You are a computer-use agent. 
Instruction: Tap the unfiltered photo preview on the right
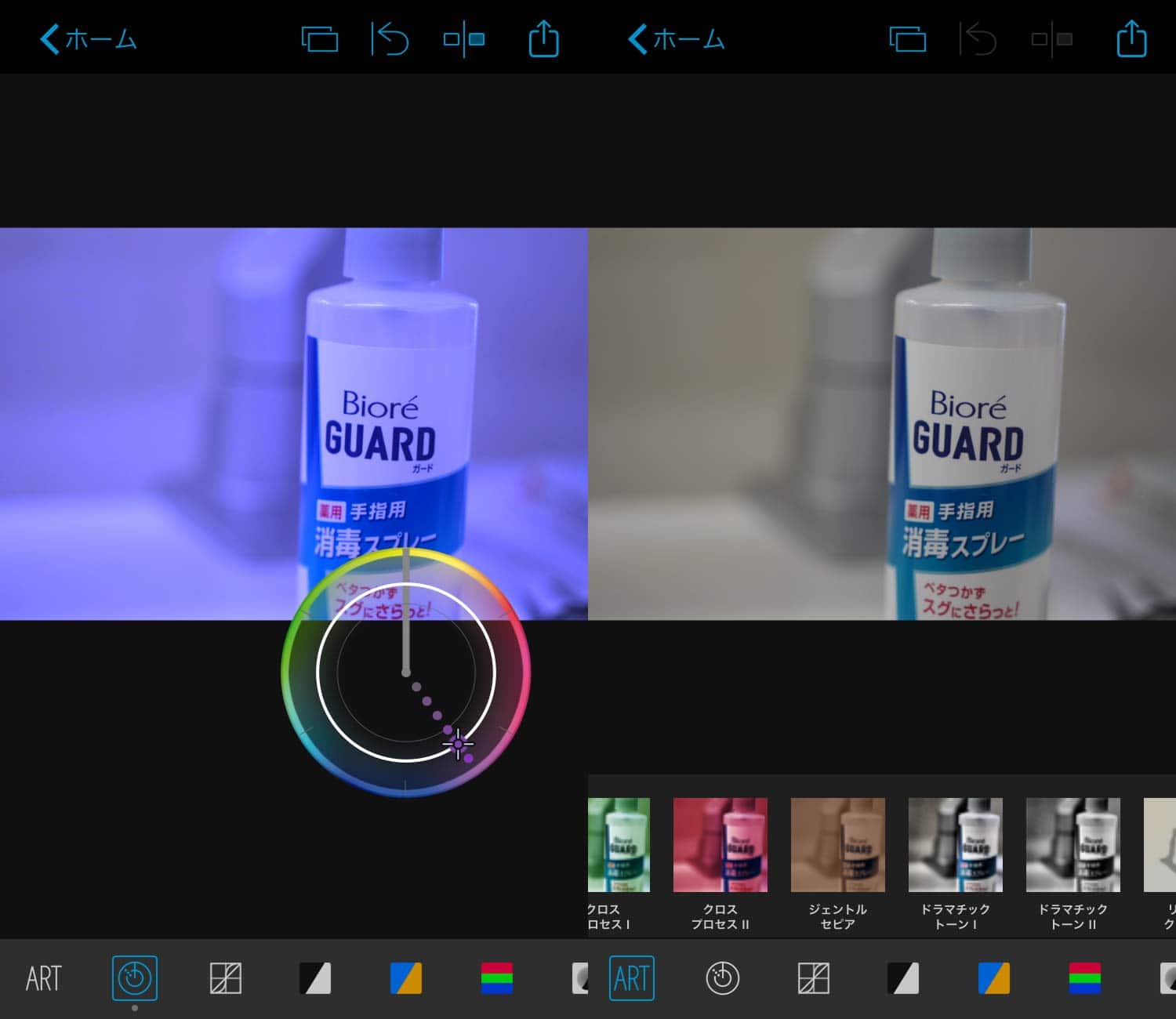coord(882,423)
